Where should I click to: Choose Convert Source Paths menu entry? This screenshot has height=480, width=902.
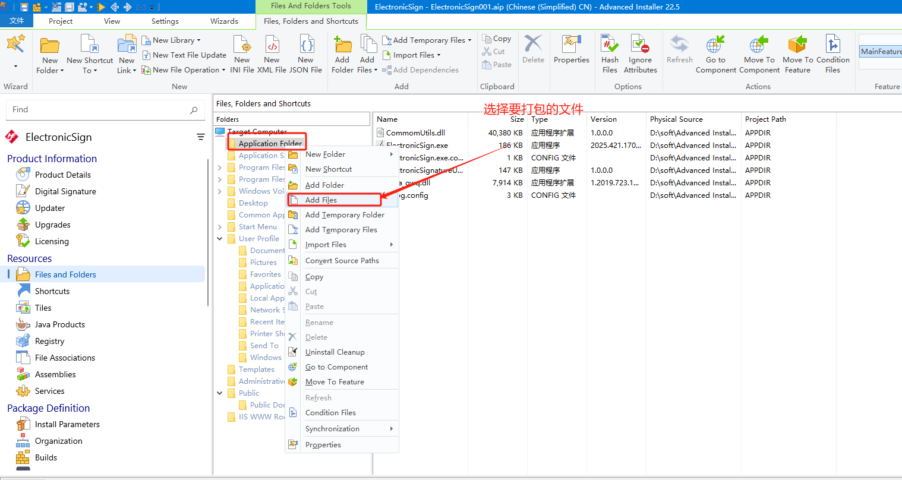pyautogui.click(x=342, y=260)
